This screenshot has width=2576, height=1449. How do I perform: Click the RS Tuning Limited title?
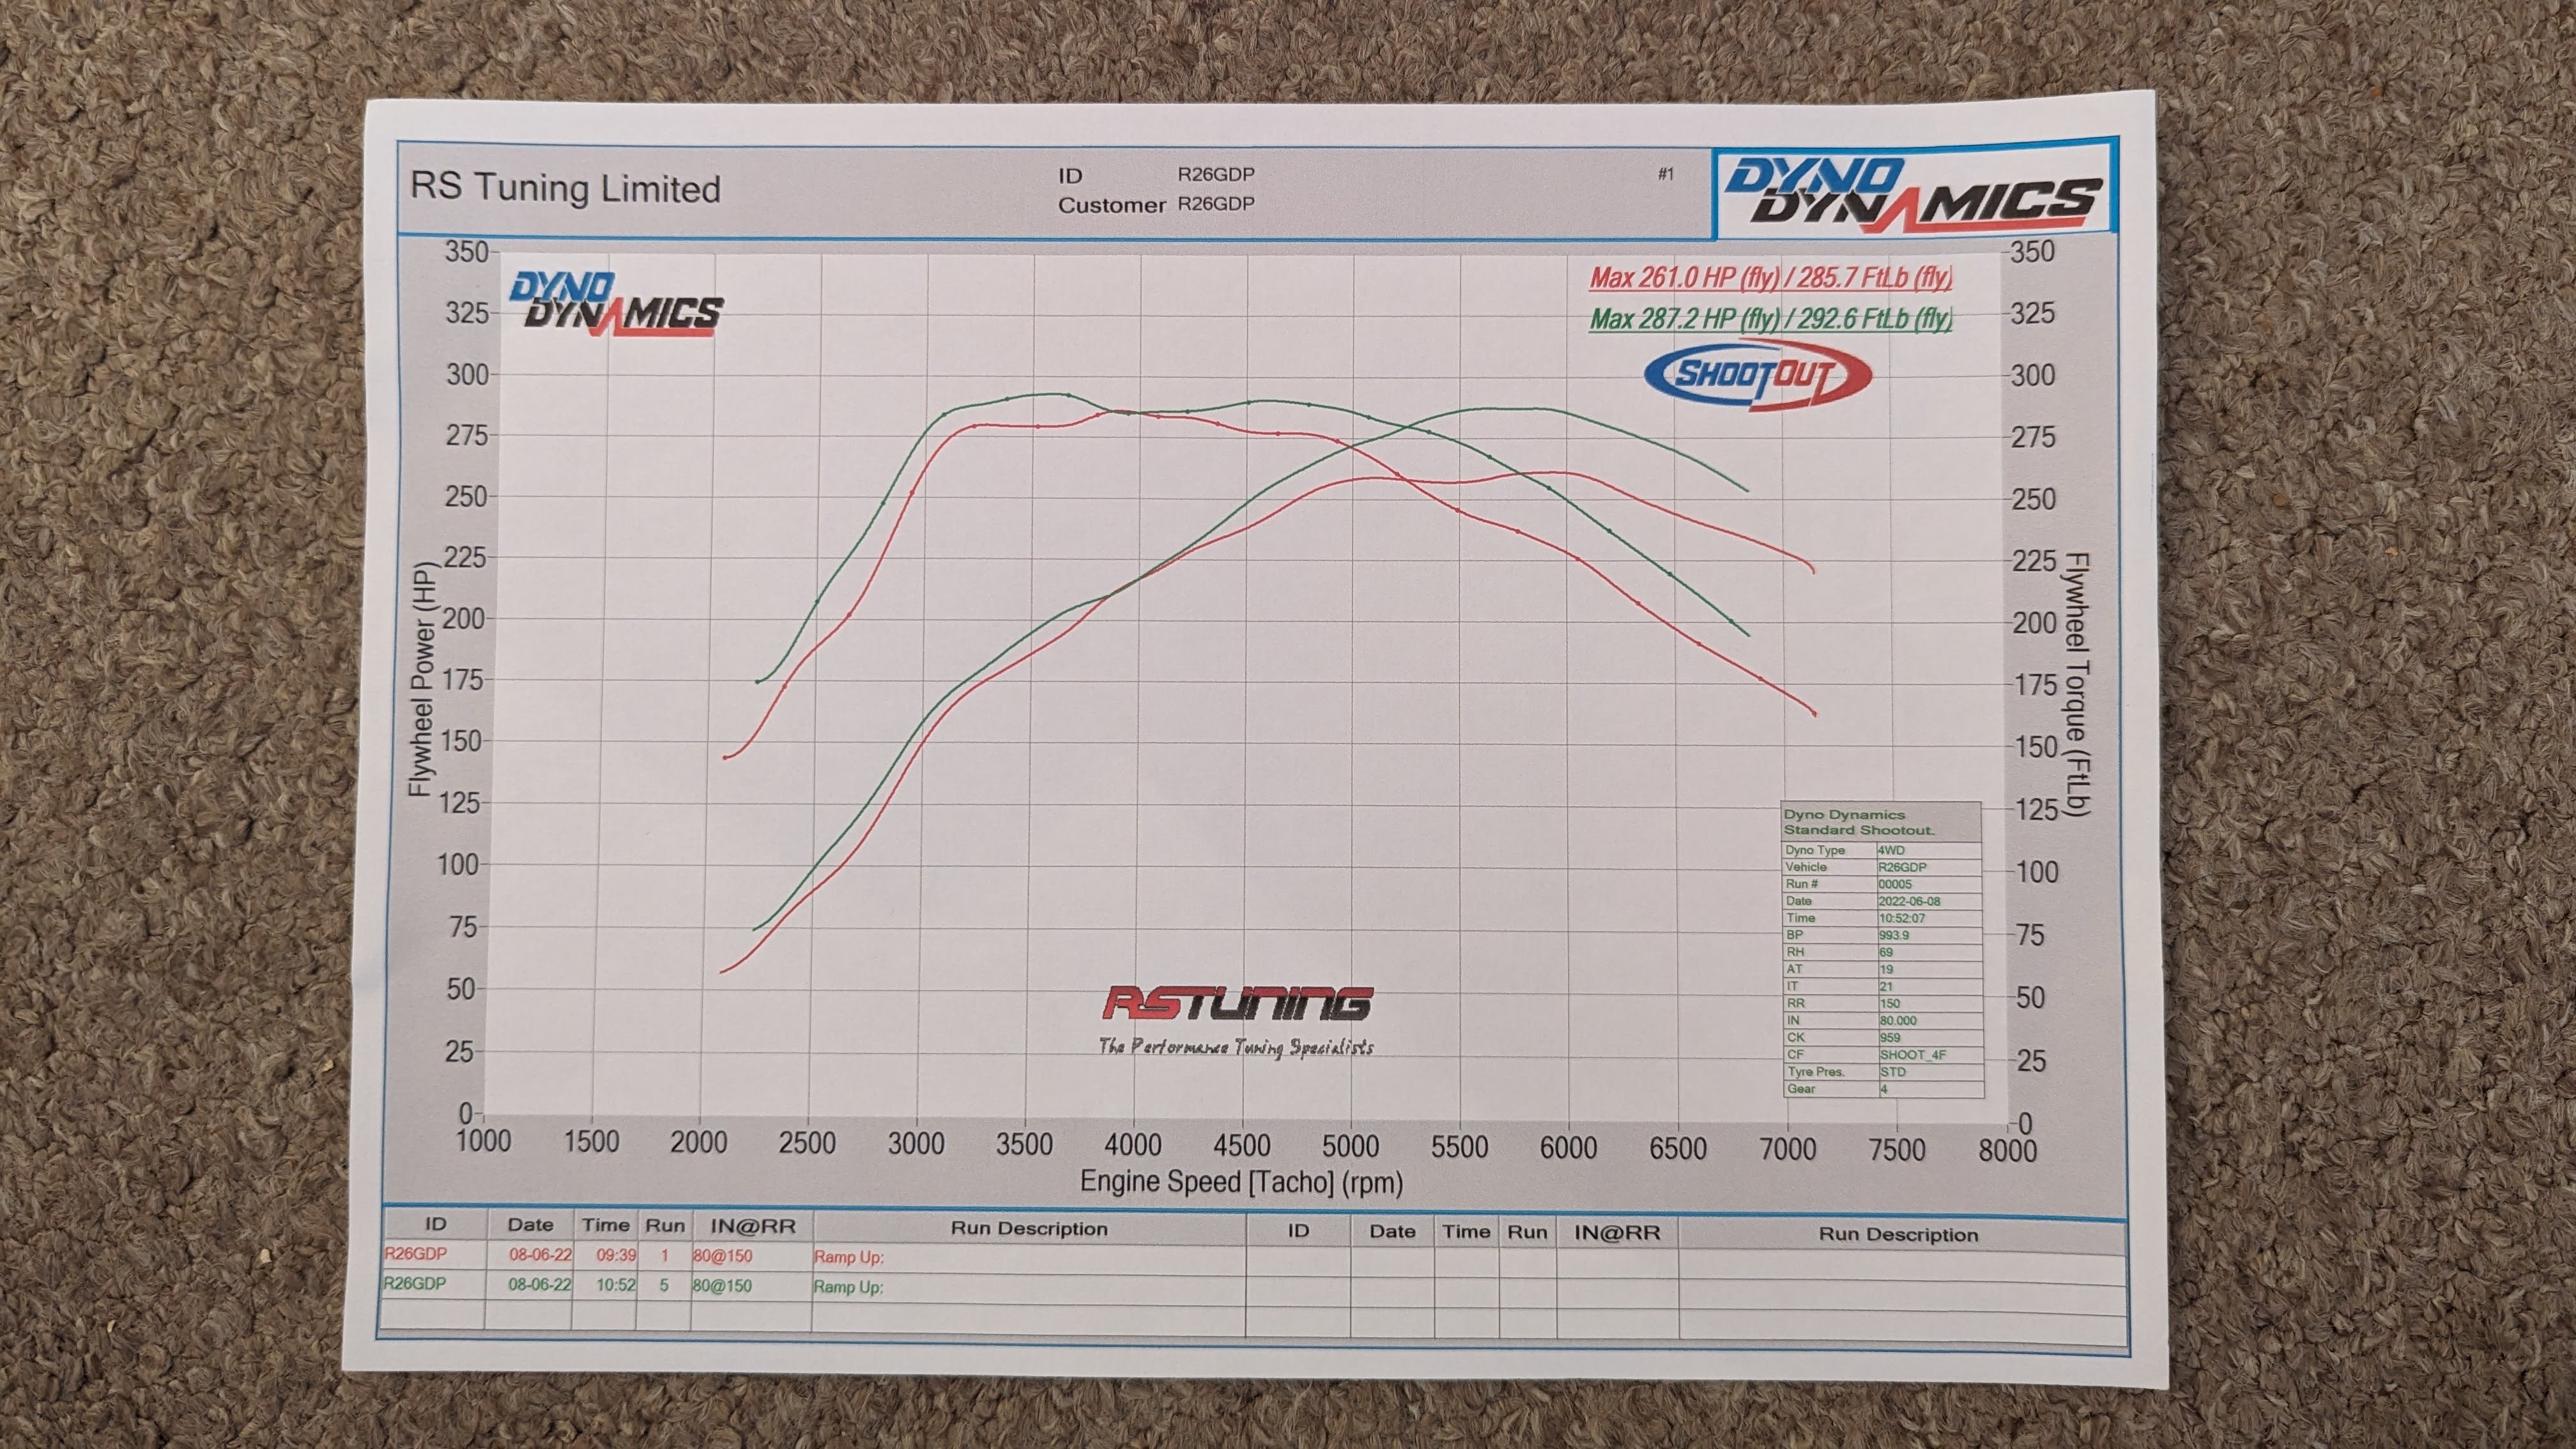[x=565, y=188]
